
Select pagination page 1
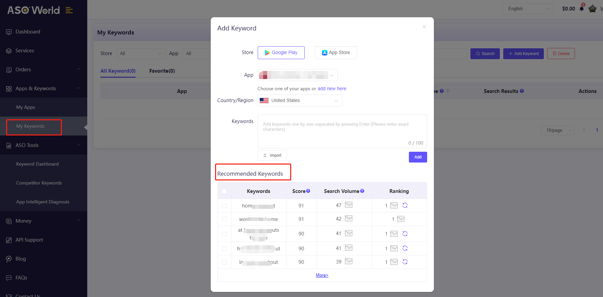(x=597, y=130)
